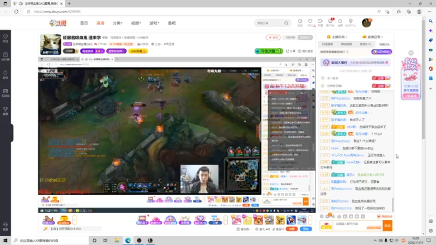Switch to the first rank tab 日活跃度
Image resolution: width=436 pixels, height=245 pixels.
328,44
